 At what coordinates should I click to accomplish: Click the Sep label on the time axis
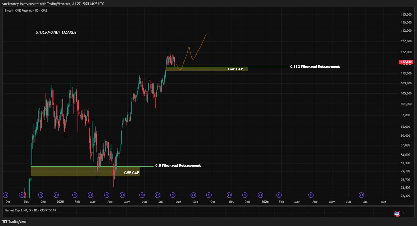click(195, 201)
